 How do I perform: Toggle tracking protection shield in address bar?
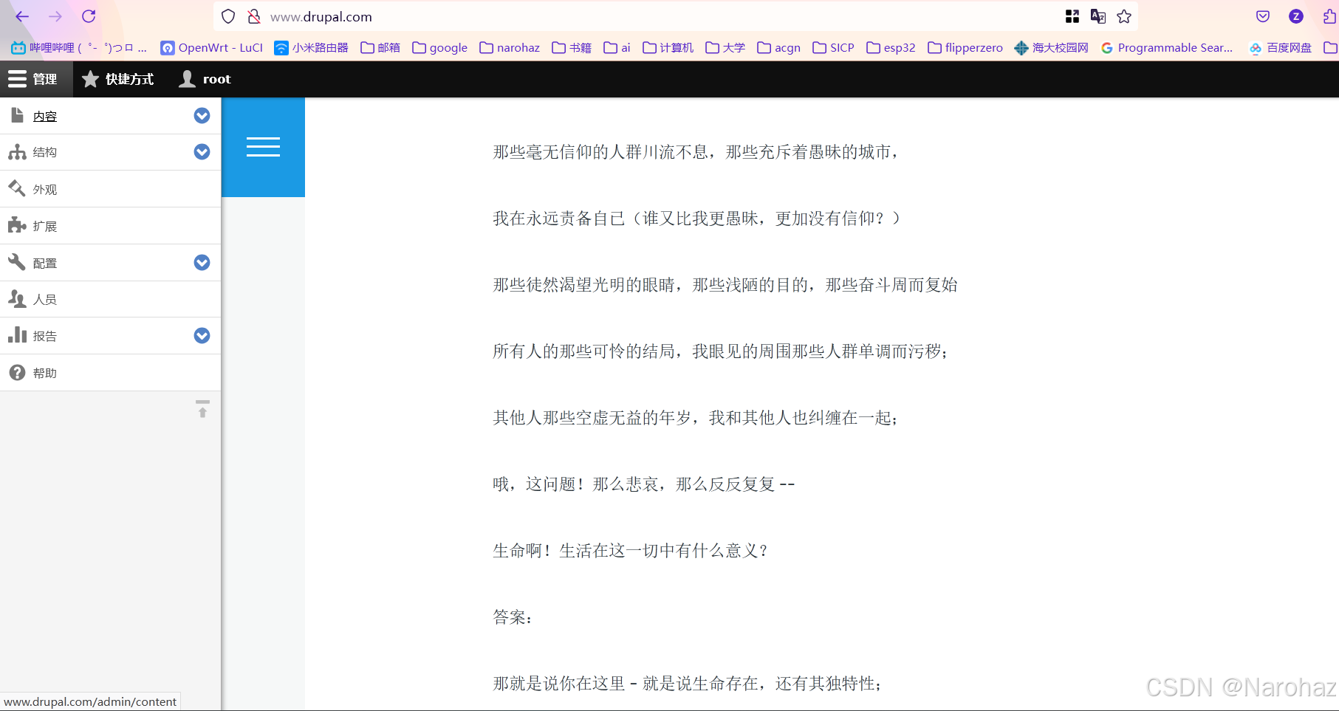(228, 16)
